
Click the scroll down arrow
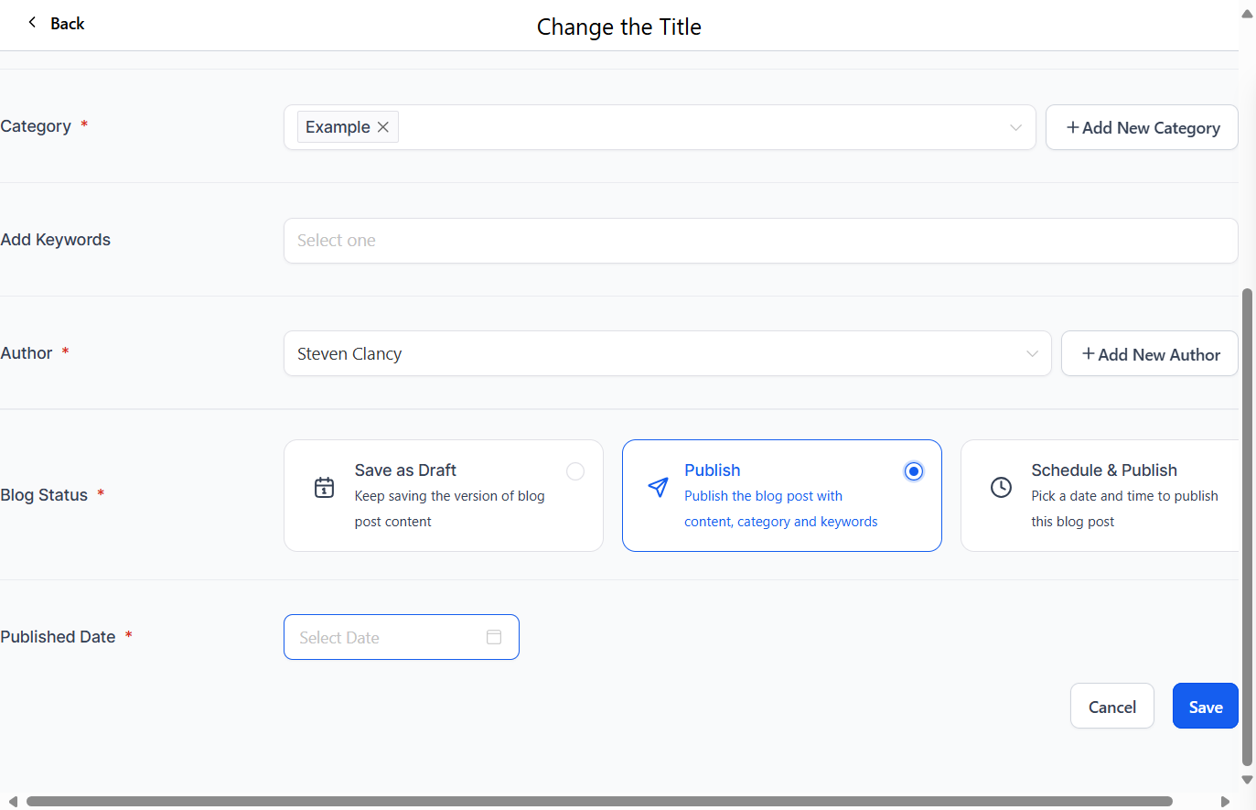(x=1247, y=780)
